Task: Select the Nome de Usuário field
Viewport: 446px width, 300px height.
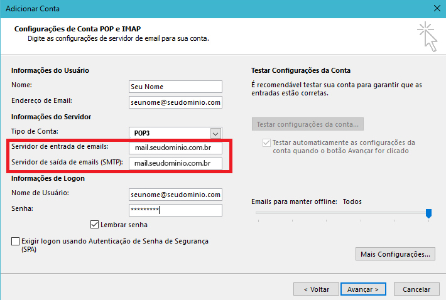Action: pos(175,195)
